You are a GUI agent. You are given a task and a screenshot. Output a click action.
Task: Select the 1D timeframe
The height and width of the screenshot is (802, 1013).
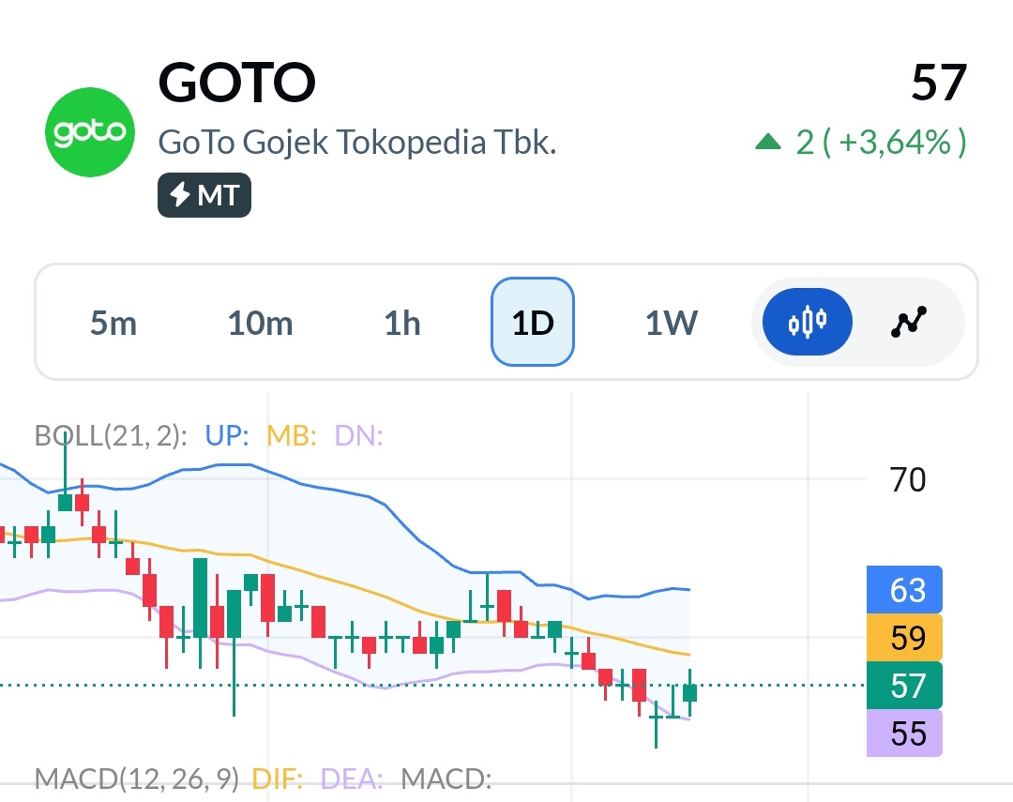(x=533, y=322)
